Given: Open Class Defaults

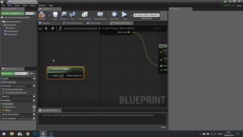Looking at the screenshot, I should coord(100,16).
